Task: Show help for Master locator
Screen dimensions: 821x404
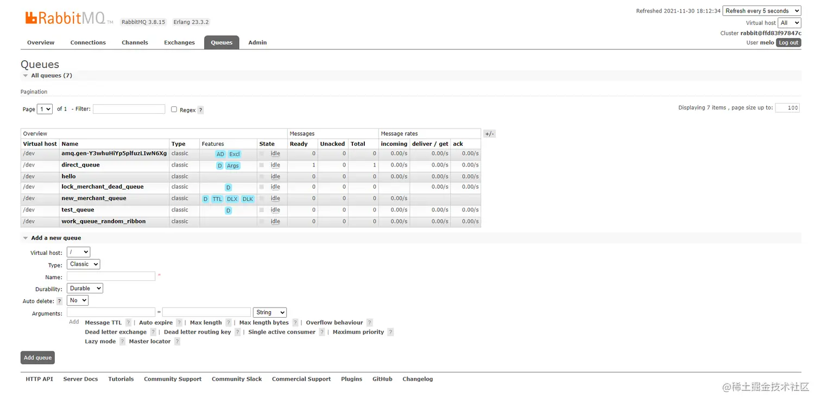Action: tap(177, 342)
